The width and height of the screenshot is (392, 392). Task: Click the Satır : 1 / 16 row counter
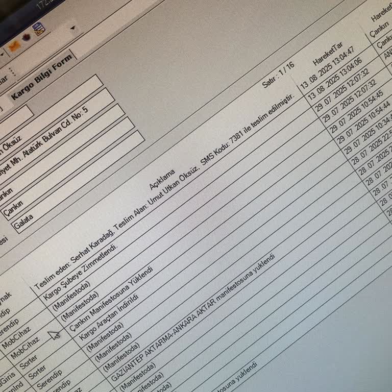[x=278, y=75]
